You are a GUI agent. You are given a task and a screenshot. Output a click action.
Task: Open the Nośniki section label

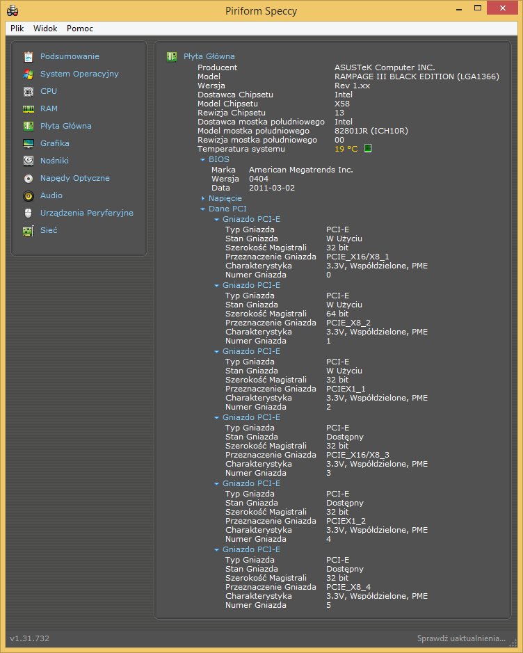point(54,161)
